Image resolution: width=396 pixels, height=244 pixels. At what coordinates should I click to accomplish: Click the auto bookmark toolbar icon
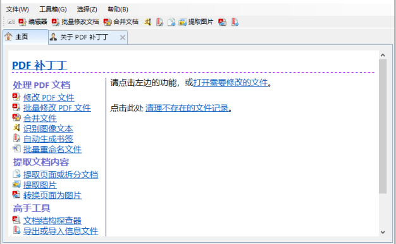click(x=159, y=22)
